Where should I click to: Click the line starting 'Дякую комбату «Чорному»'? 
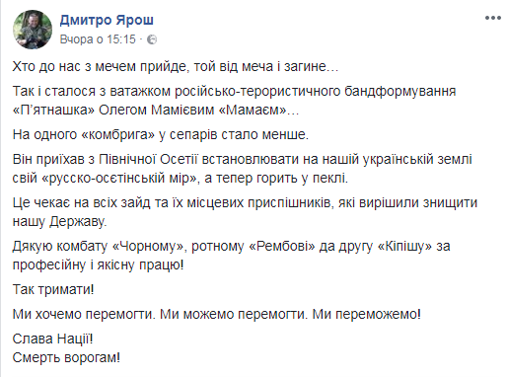(231, 246)
